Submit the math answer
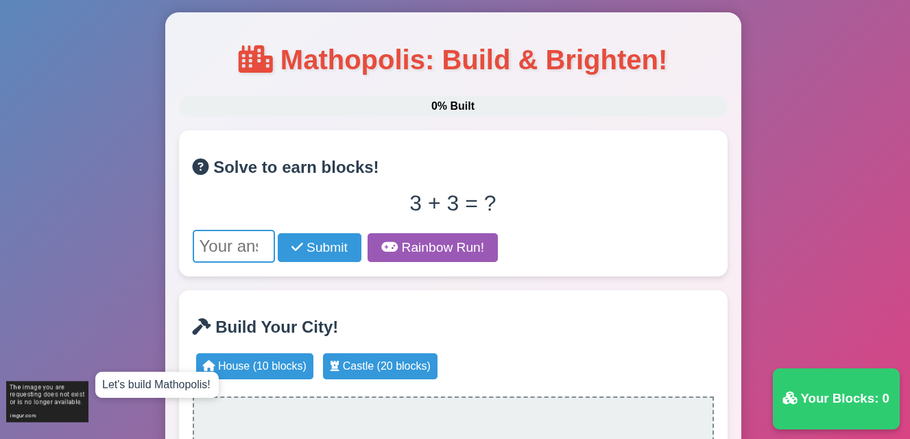Image resolution: width=910 pixels, height=439 pixels. 320,248
